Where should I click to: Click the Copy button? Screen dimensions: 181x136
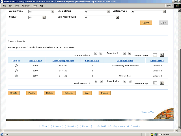(87, 93)
